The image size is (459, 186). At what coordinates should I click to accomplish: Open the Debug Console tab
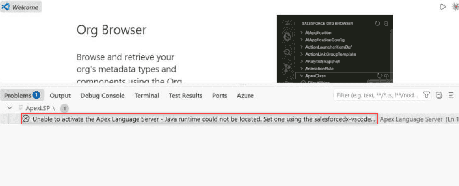[103, 95]
